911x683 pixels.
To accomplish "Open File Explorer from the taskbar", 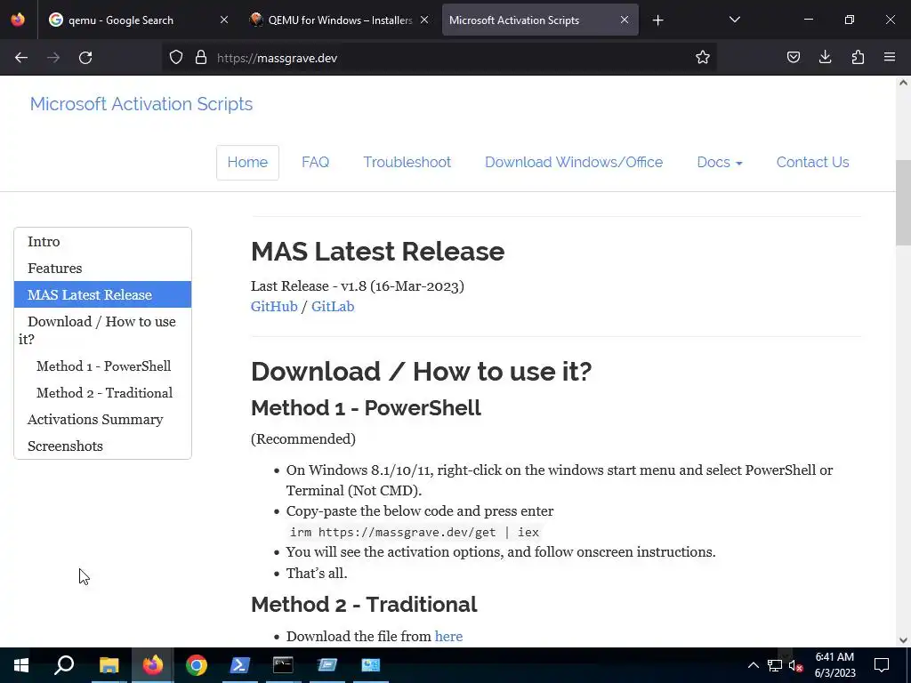I will pyautogui.click(x=109, y=665).
